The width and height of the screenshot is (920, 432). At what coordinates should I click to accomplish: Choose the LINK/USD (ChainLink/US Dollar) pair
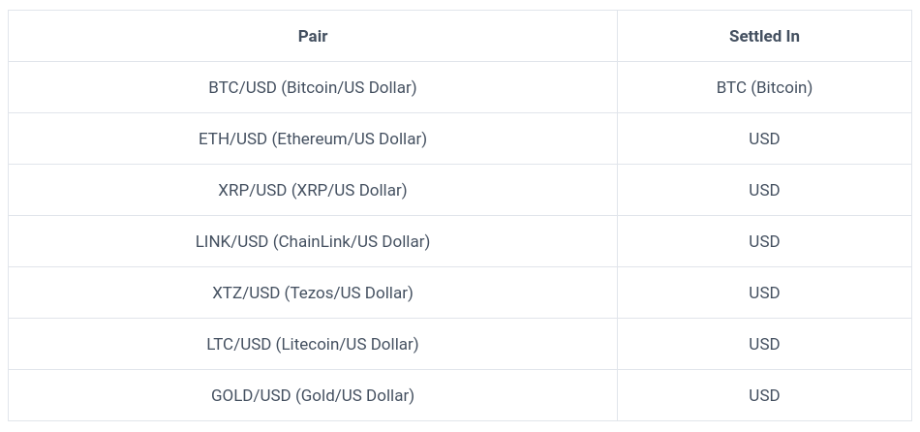(313, 242)
